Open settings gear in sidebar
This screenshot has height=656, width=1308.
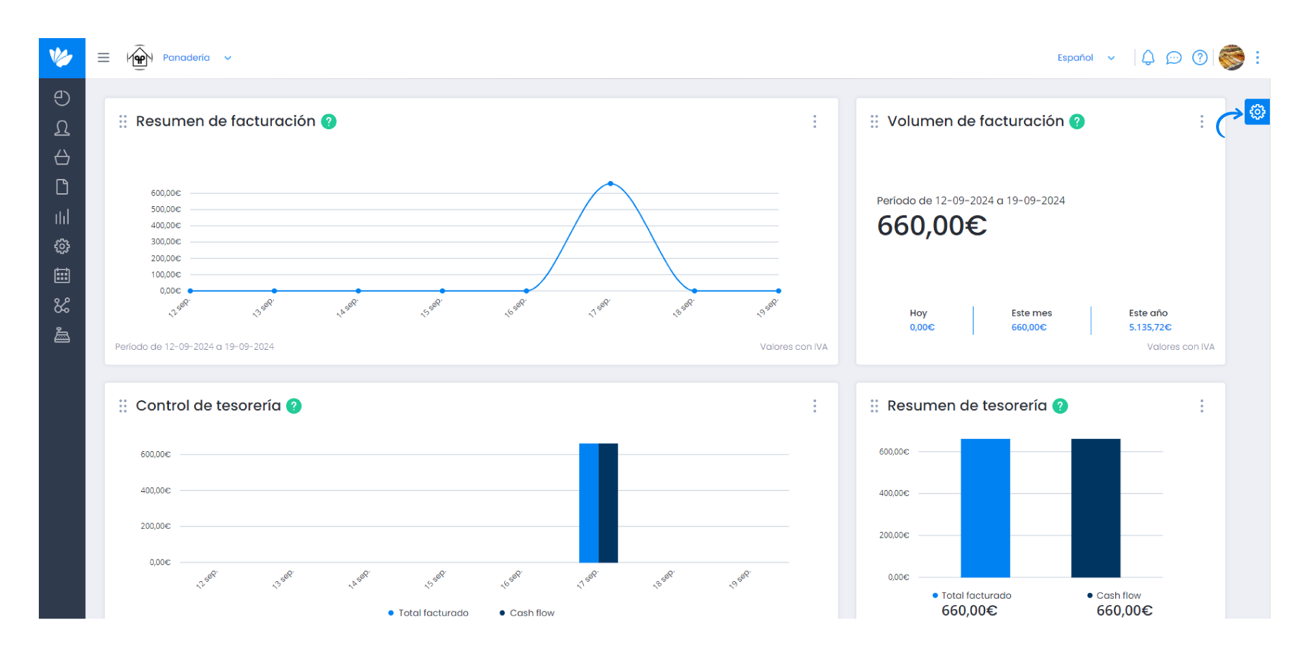click(x=62, y=246)
